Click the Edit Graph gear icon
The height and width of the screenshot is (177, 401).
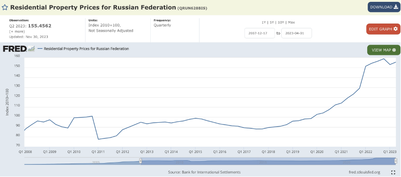395,29
